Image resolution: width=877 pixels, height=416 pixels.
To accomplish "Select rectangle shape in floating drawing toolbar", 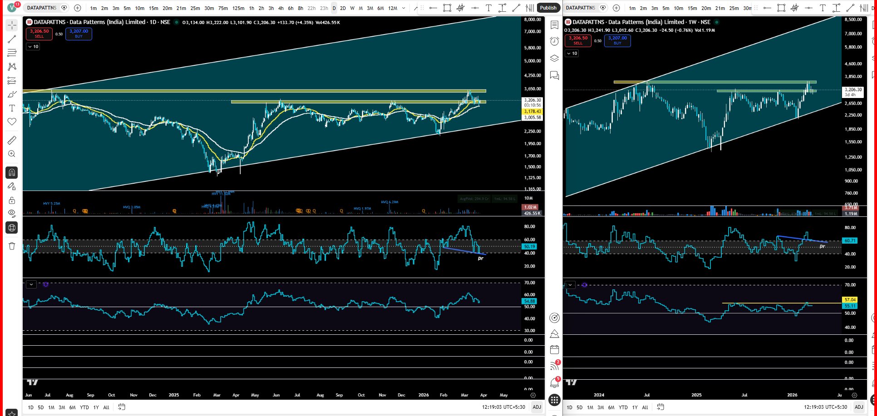I will [x=447, y=8].
